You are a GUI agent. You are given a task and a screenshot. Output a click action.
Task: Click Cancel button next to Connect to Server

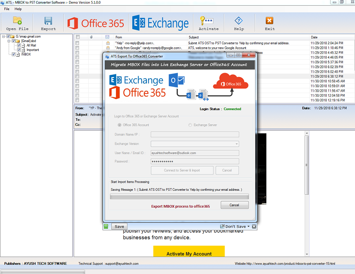[227, 170]
